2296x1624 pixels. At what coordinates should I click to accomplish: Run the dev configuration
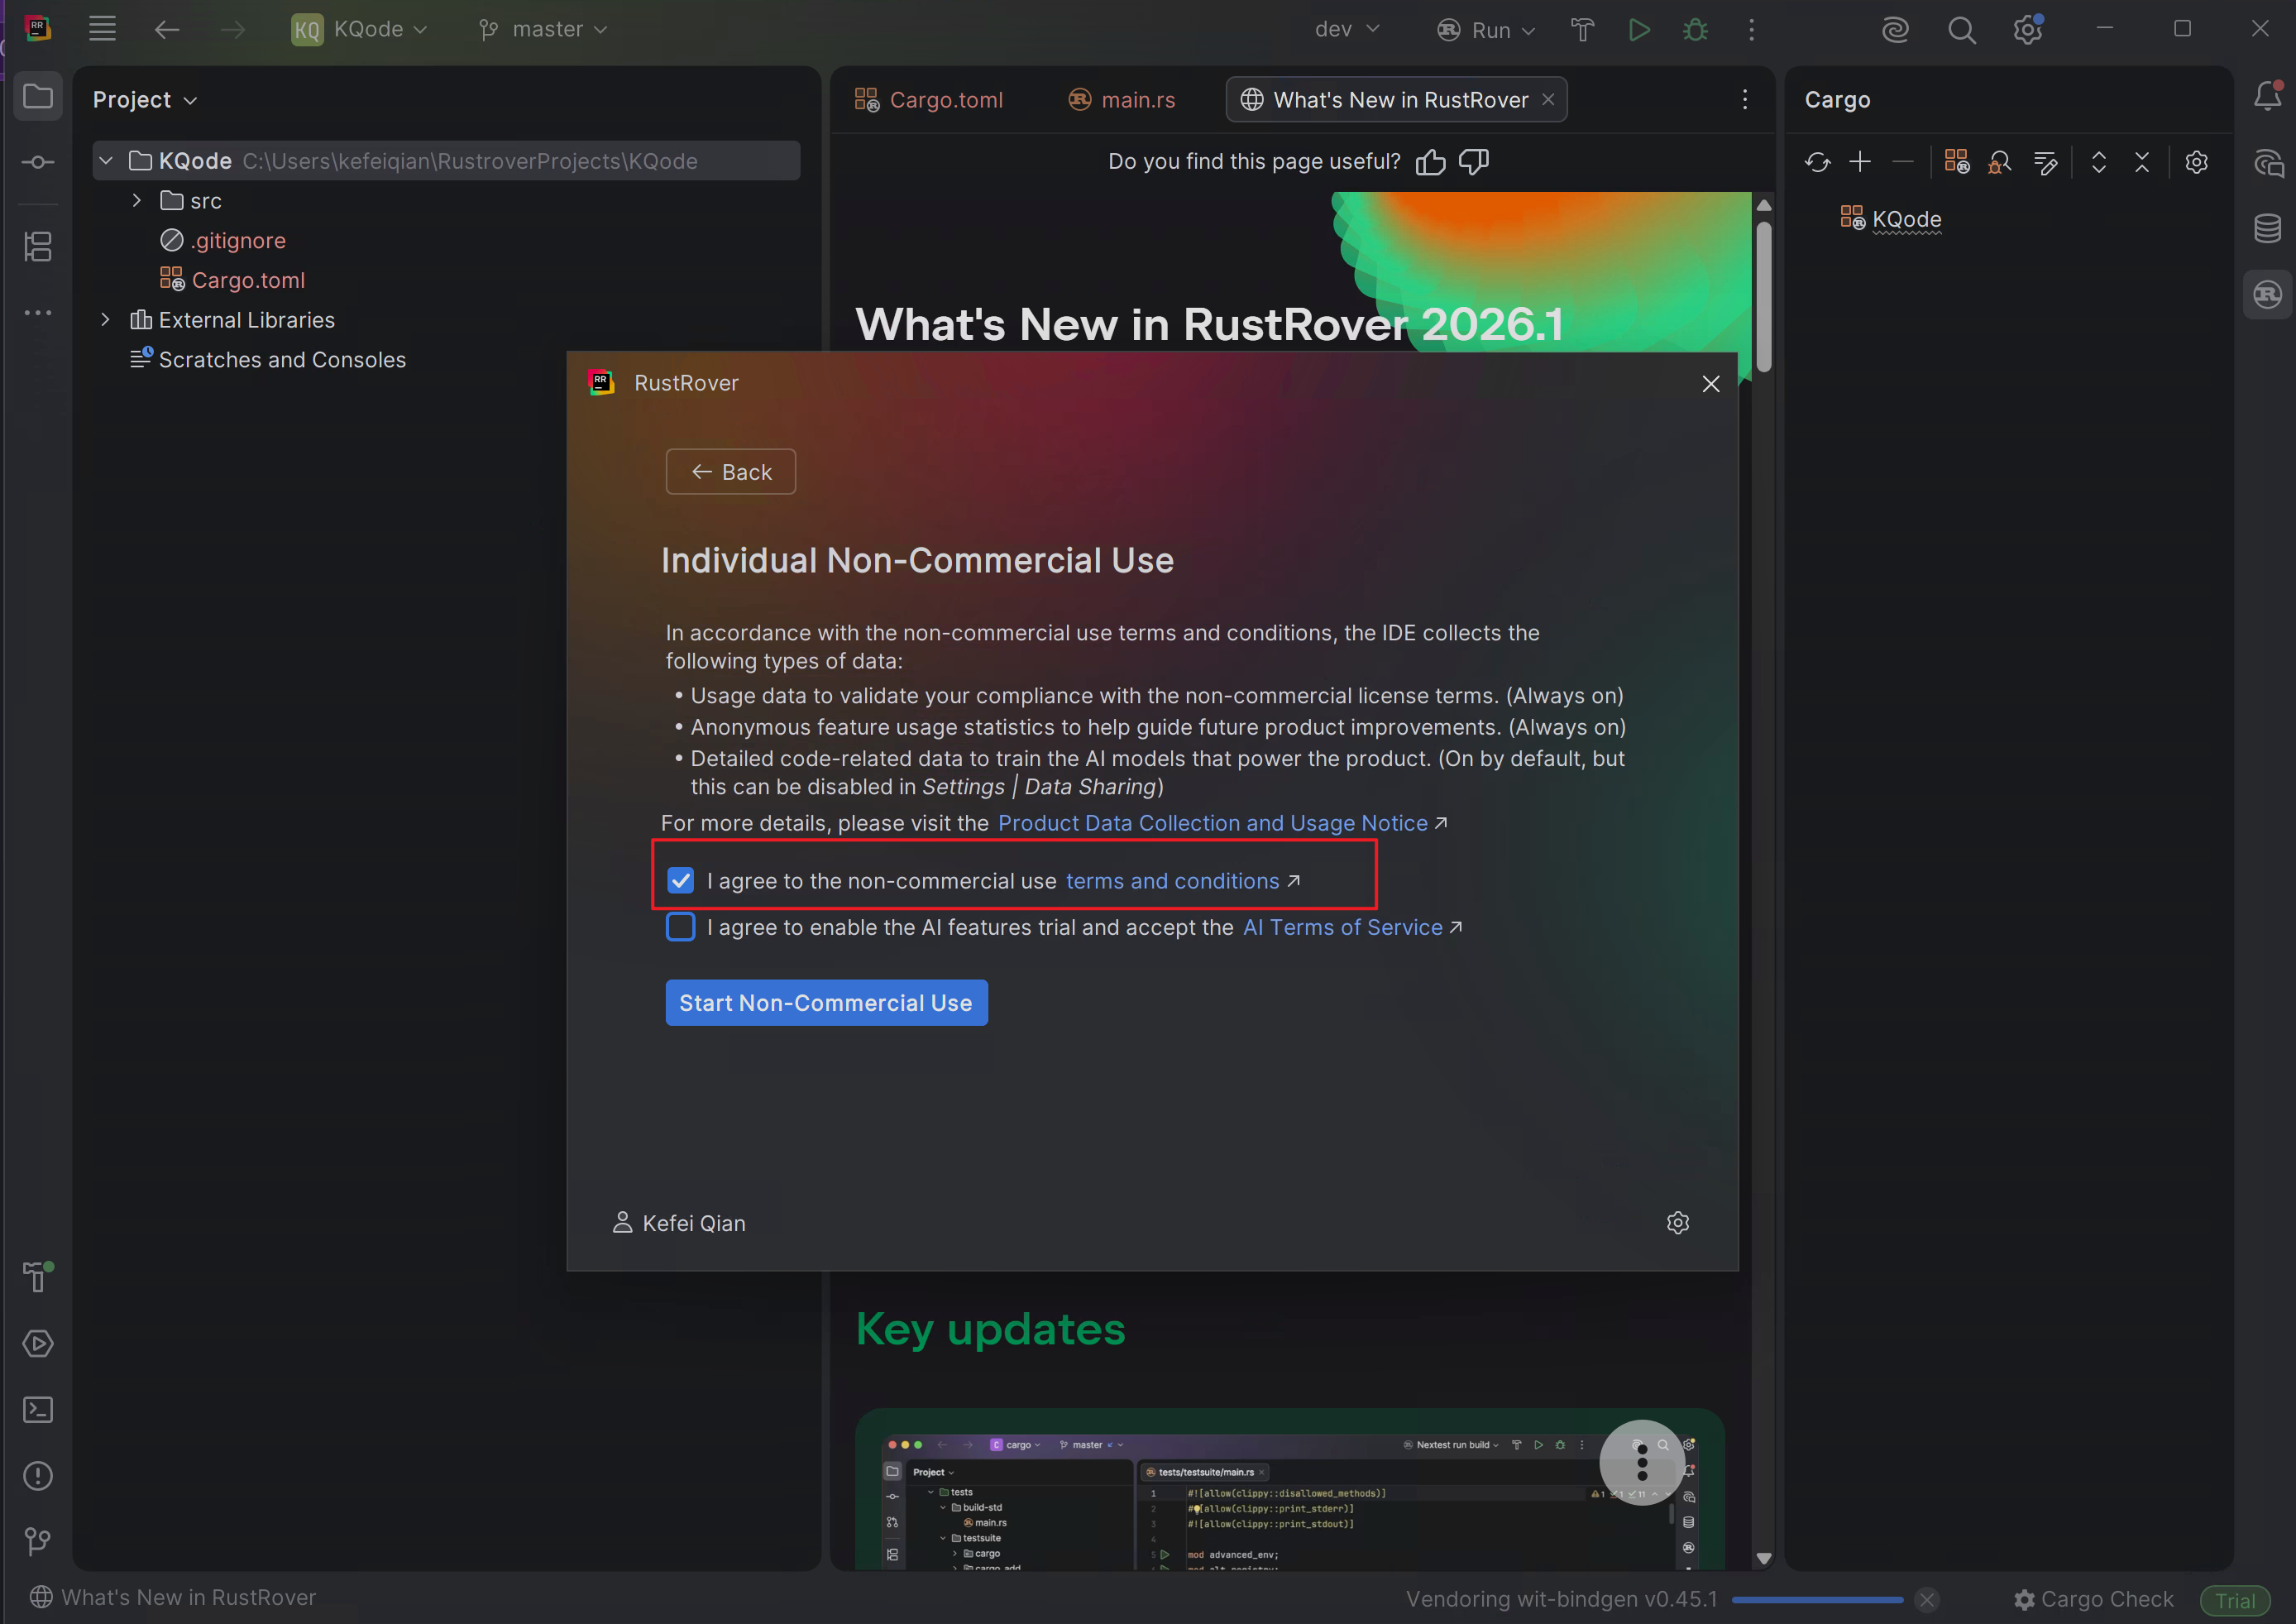1638,30
